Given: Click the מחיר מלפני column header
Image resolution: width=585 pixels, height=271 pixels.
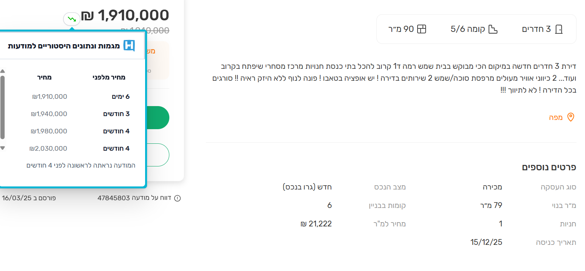Looking at the screenshot, I should 109,77.
